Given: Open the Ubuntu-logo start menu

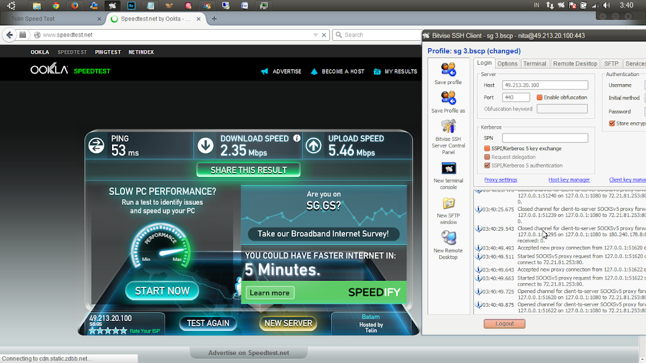Looking at the screenshot, I should tap(11, 6).
